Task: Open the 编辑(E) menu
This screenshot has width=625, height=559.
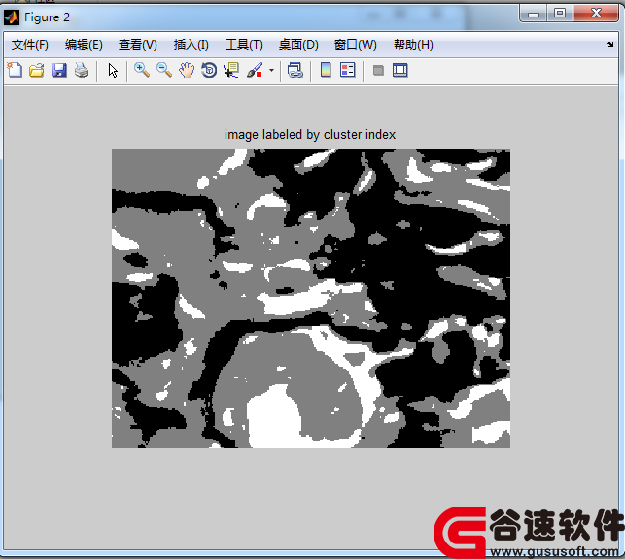Action: point(84,45)
